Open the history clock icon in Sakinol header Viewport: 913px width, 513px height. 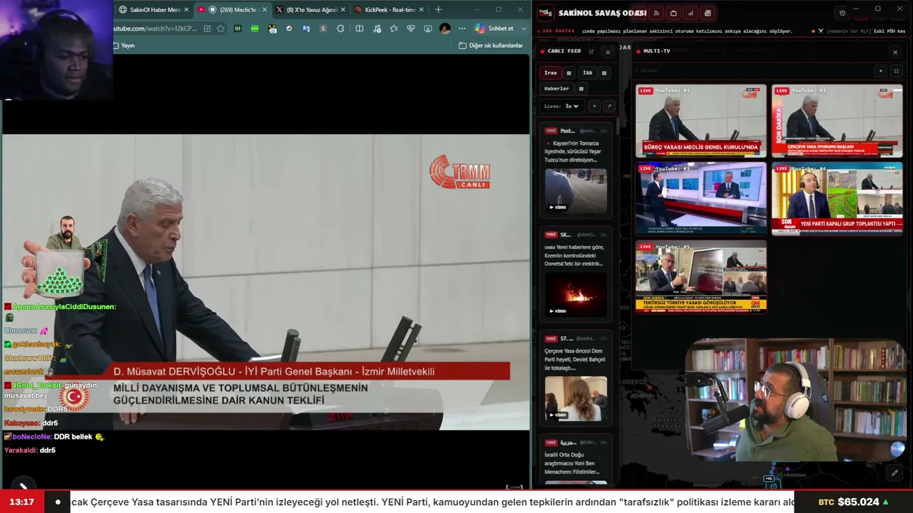click(x=842, y=13)
